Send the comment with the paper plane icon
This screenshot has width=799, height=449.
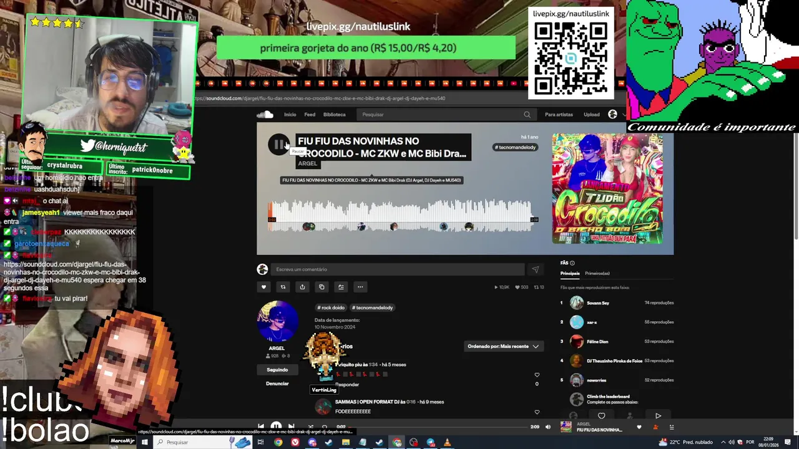[x=535, y=269]
